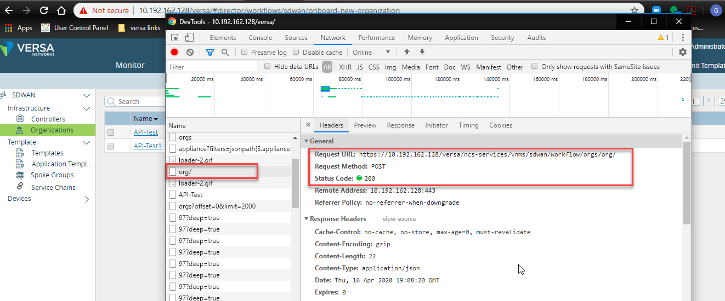
Task: Click the browser address bar URL
Action: click(269, 10)
